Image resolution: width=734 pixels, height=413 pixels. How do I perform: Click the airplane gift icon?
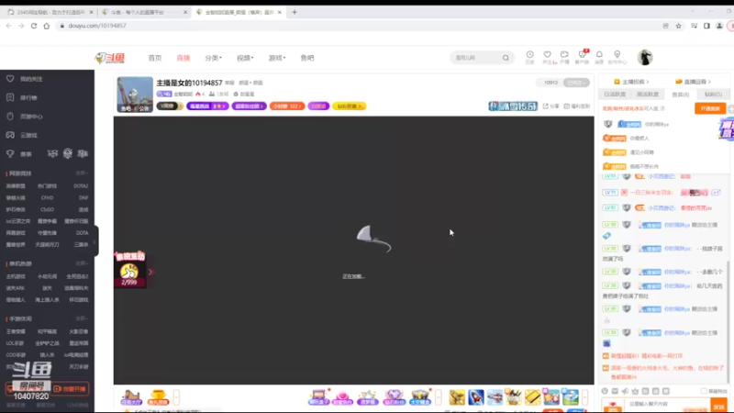pyautogui.click(x=495, y=397)
